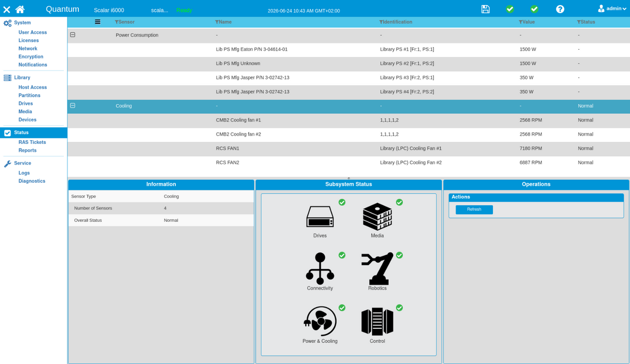This screenshot has height=364, width=630.
Task: Click the Library stack icon in the sidebar
Action: 7,78
